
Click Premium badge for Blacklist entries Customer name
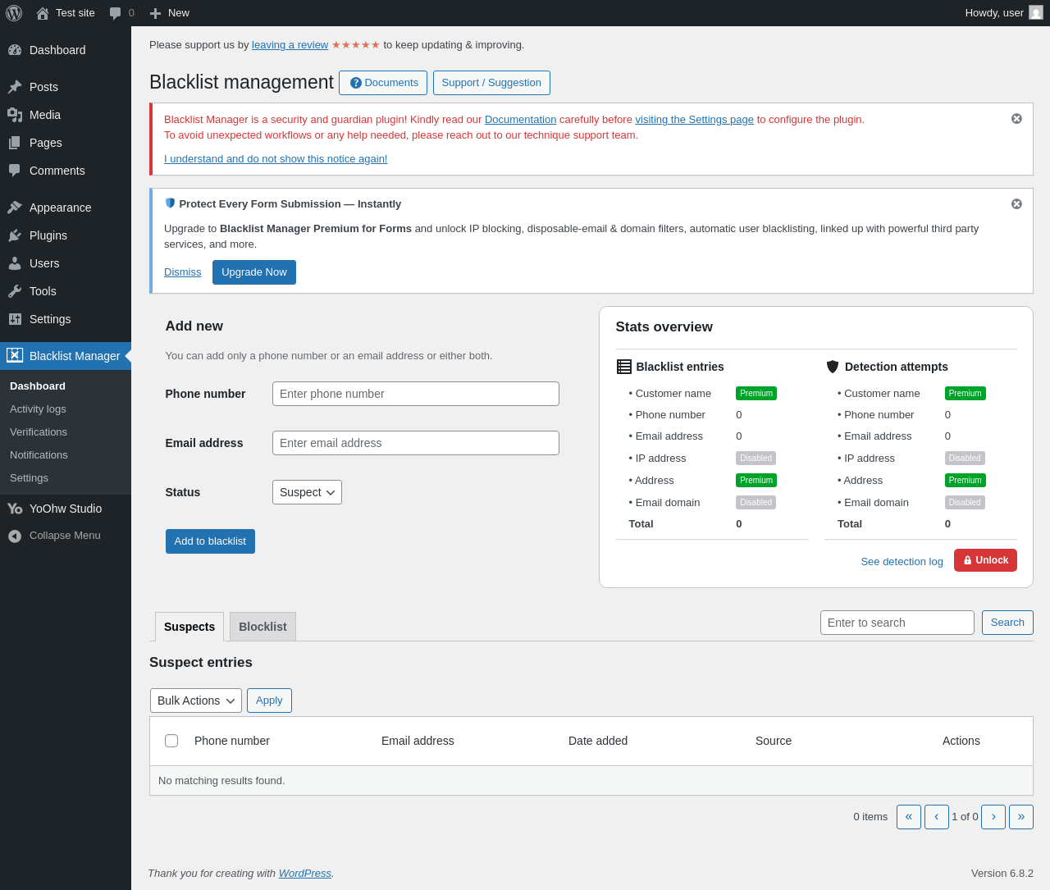click(x=756, y=394)
